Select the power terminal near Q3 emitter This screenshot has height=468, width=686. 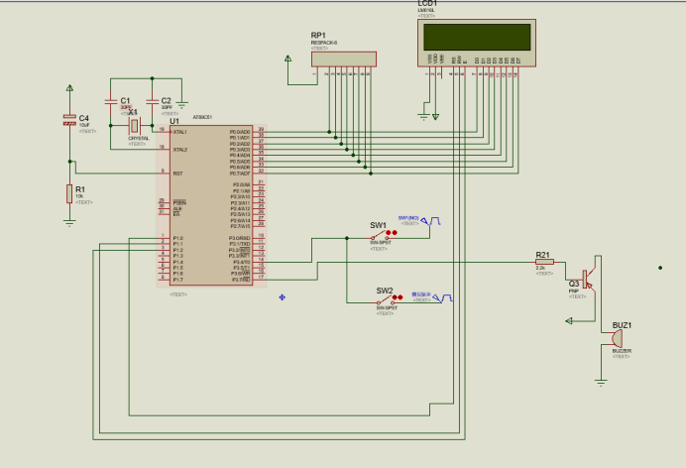coord(569,321)
